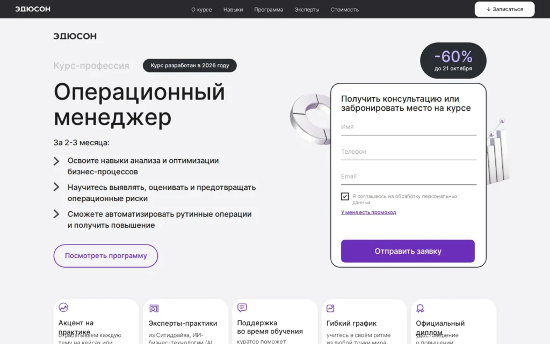
Task: Click the Курс-профессия label
Action: tap(91, 66)
